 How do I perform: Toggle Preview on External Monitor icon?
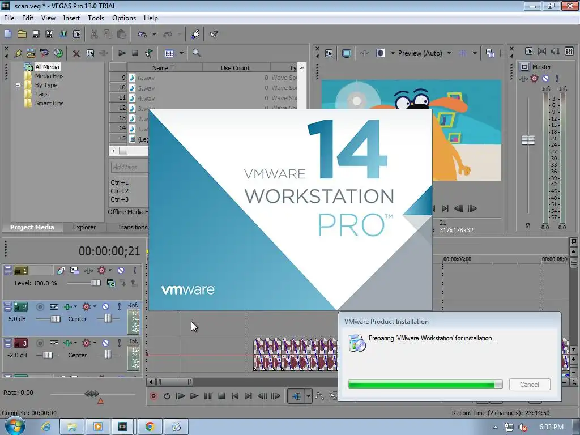347,53
